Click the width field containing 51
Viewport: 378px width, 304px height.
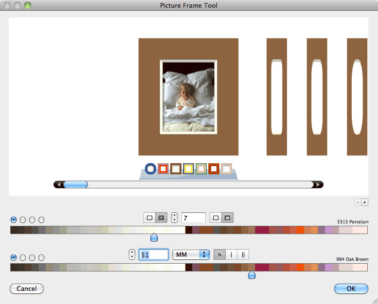[x=154, y=254]
